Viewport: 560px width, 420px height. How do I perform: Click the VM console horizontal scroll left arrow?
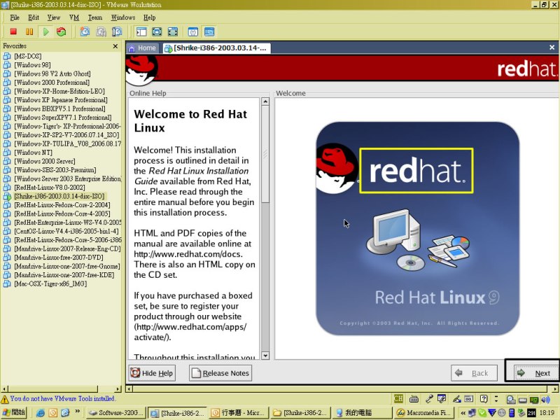pos(129,389)
